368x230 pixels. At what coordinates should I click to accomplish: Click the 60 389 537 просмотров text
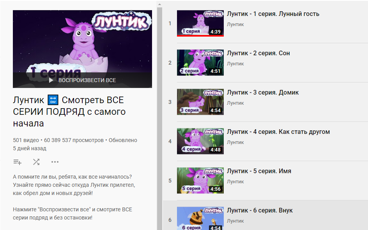click(74, 140)
